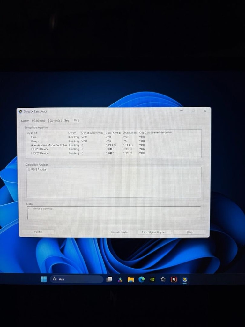Click the 0xDEED vendor ID value
245x327 pixels.
click(111, 145)
